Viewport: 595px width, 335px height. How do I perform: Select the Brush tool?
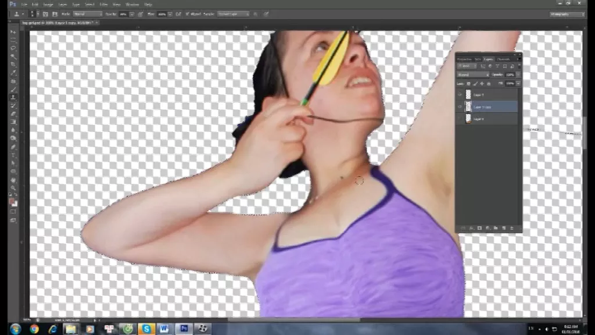tap(13, 89)
